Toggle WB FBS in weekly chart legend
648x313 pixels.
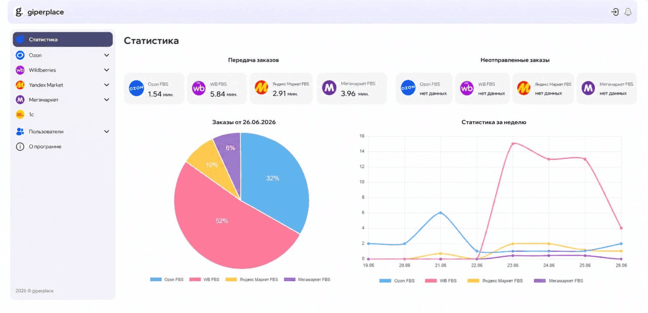coord(440,280)
